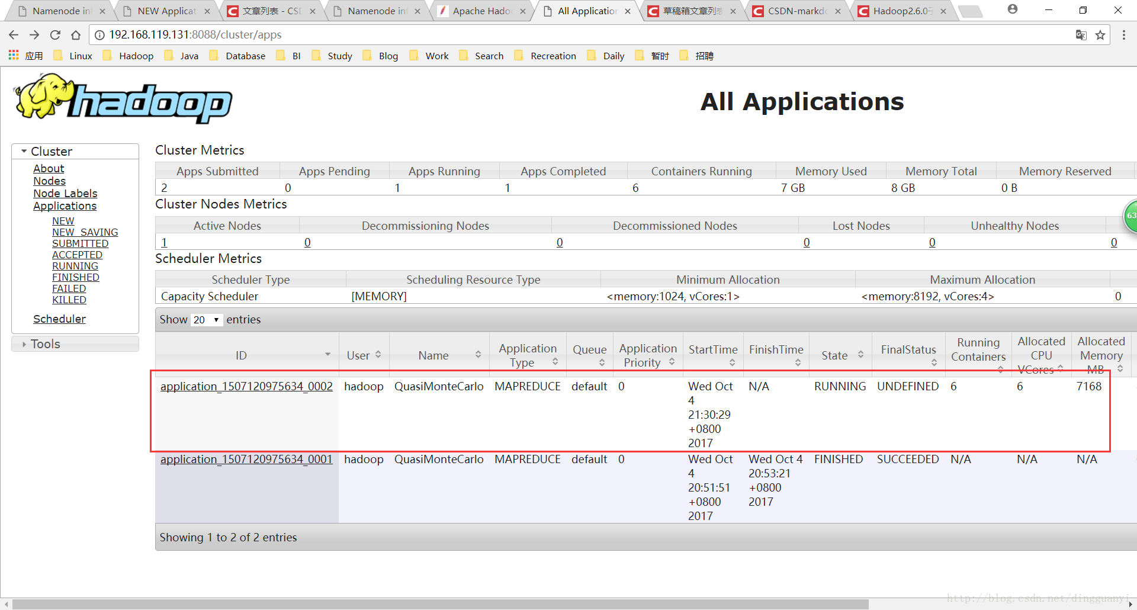Open a new browser tab

pyautogui.click(x=969, y=11)
